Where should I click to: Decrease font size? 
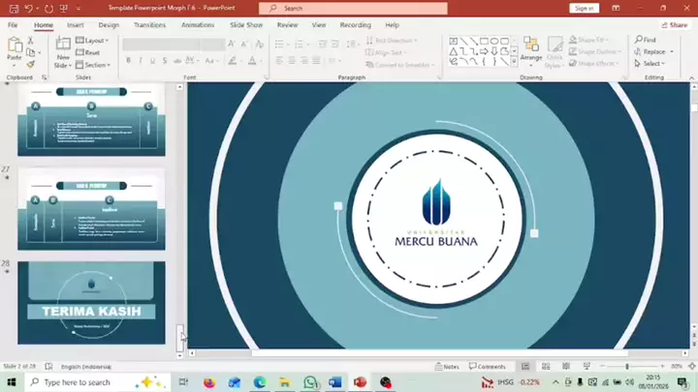pyautogui.click(x=244, y=44)
